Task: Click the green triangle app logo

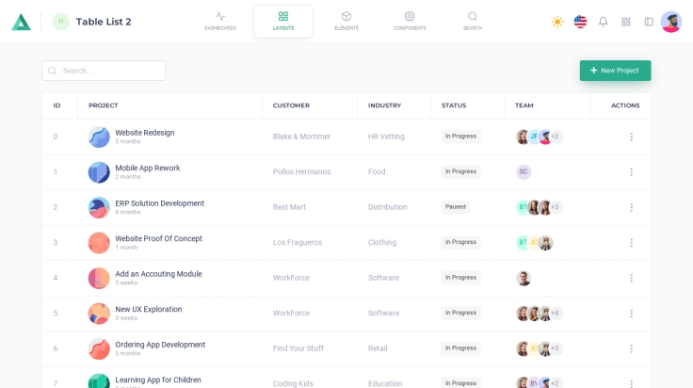Action: pyautogui.click(x=21, y=22)
